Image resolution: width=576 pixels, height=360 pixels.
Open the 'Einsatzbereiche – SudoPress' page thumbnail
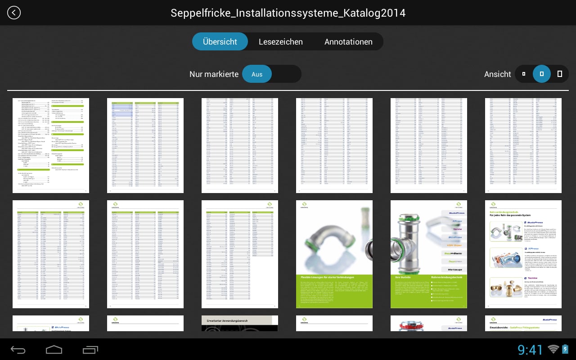(x=523, y=323)
